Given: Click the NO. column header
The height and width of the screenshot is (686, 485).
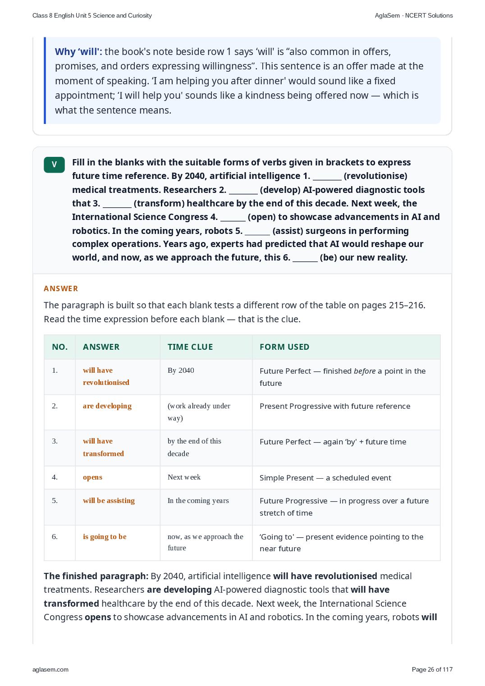Looking at the screenshot, I should (60, 347).
